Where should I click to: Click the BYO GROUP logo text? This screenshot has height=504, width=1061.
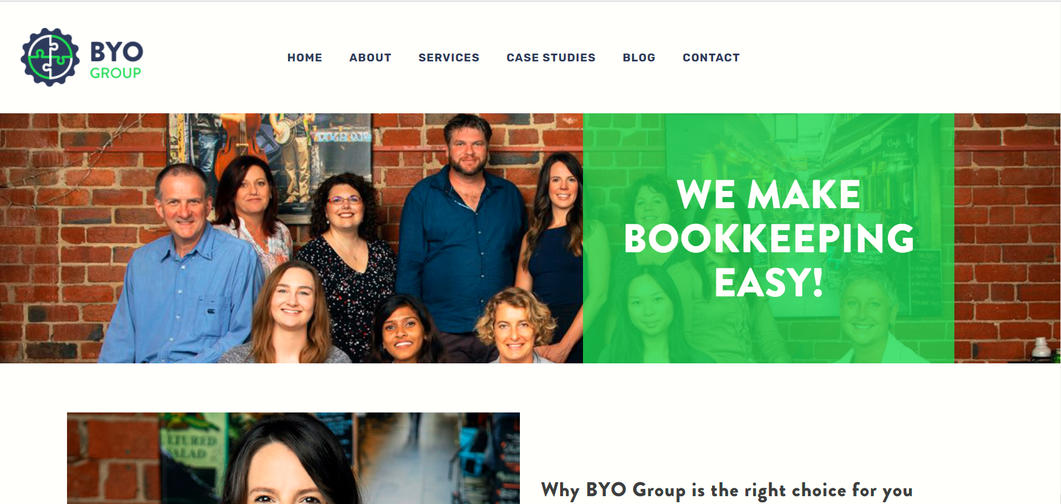click(116, 60)
